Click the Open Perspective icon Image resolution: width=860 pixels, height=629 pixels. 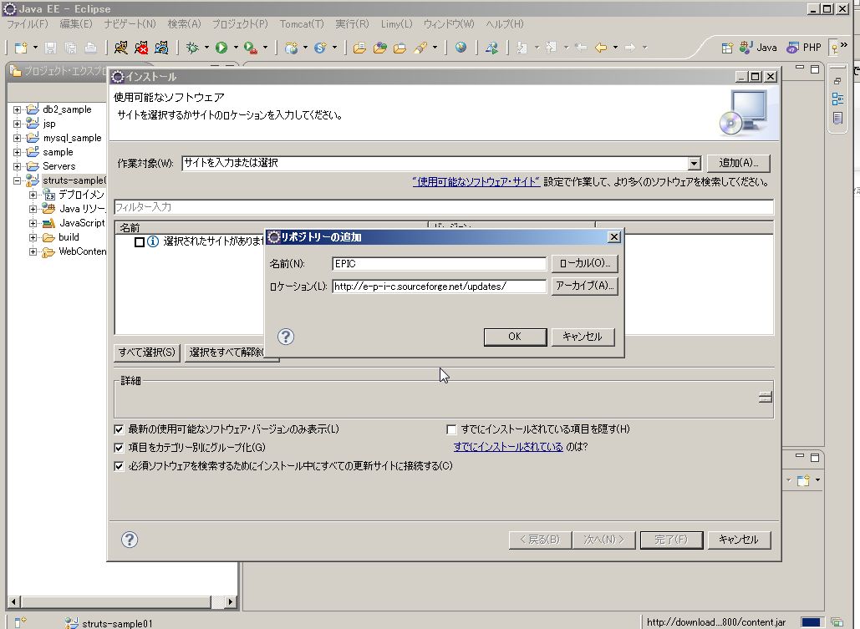point(727,48)
